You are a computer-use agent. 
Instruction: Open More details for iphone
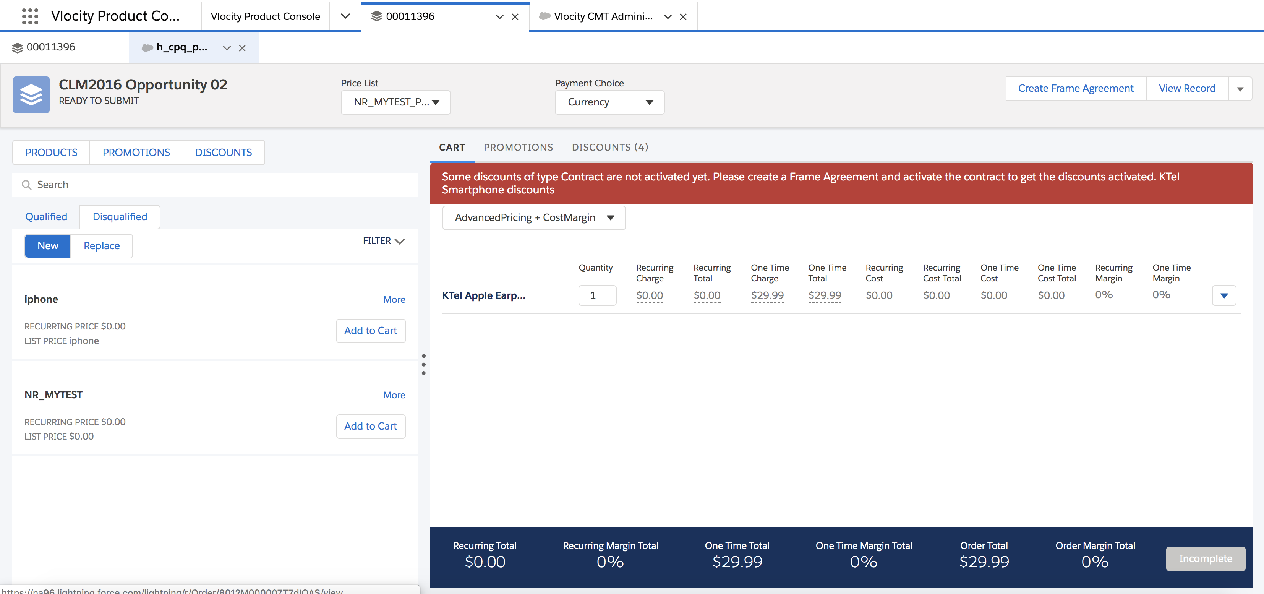(394, 299)
